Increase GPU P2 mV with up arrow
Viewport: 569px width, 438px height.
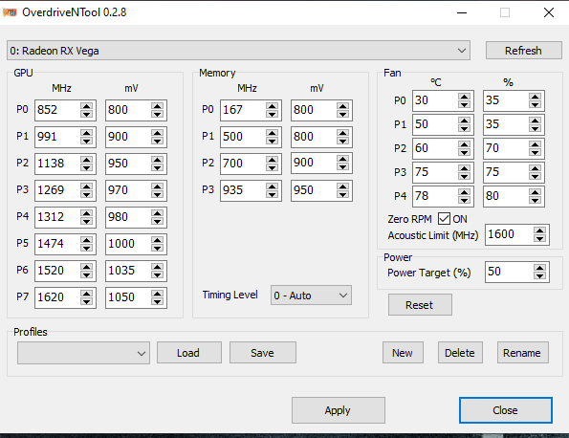(x=157, y=160)
